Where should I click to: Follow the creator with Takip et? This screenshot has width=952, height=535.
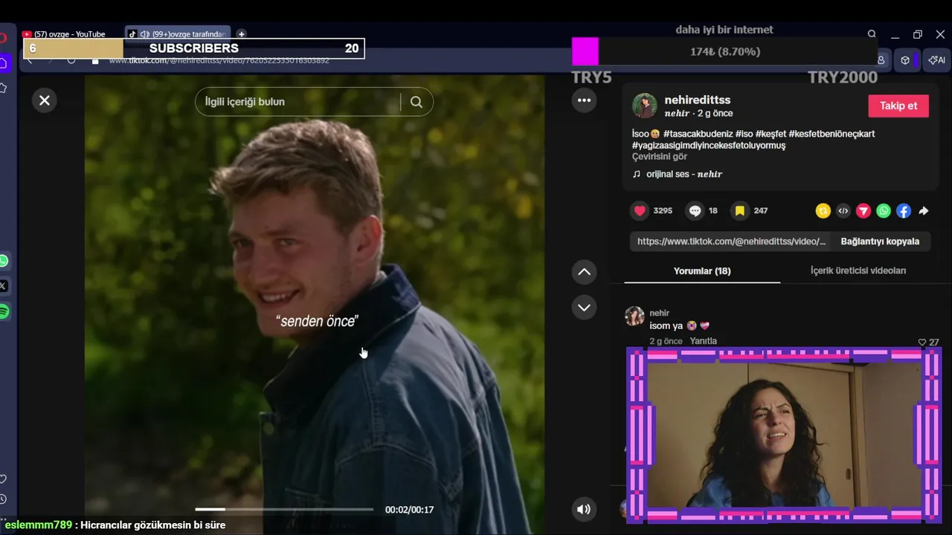[898, 106]
